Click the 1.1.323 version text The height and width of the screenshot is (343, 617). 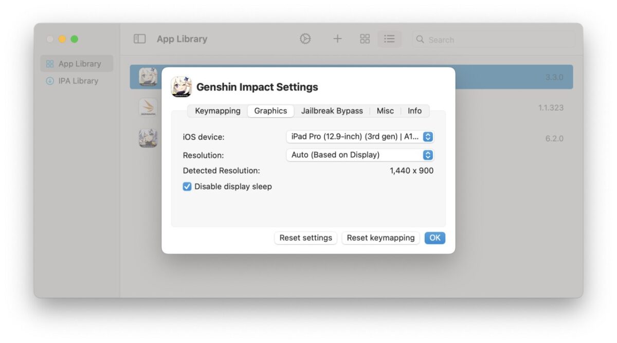[551, 108]
